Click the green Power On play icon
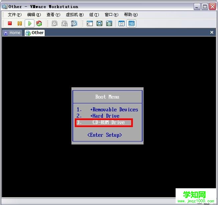 click(30, 23)
